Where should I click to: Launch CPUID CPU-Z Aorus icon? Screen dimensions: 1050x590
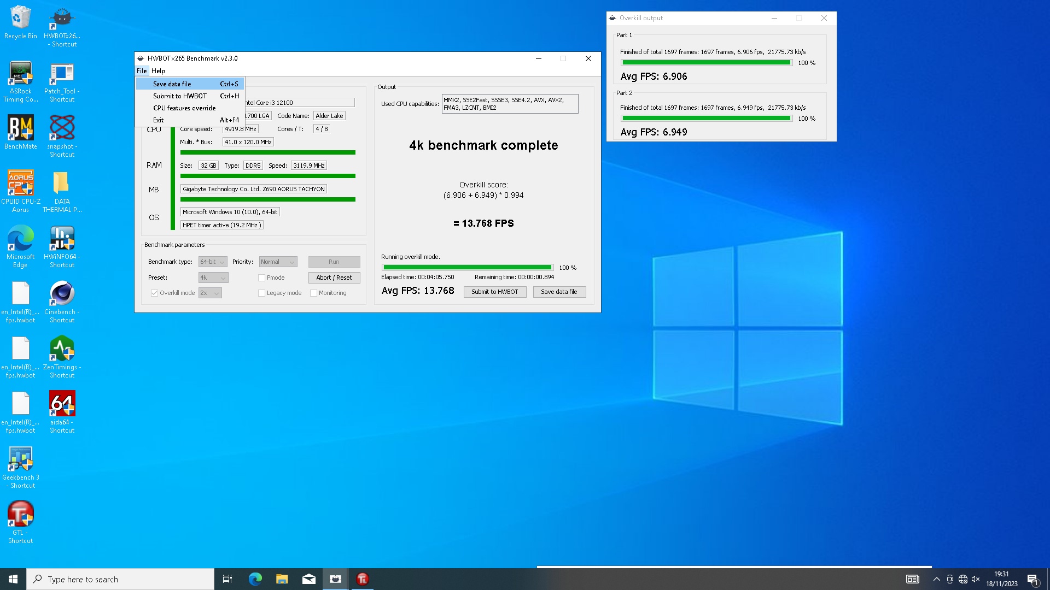(20, 191)
